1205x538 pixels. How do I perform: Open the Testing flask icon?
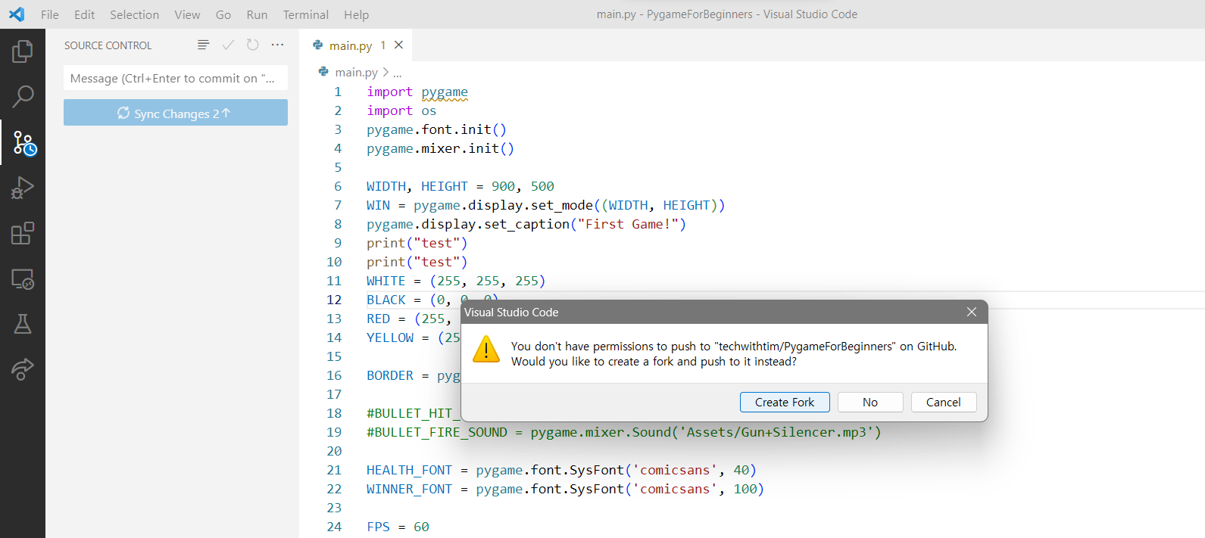click(23, 324)
